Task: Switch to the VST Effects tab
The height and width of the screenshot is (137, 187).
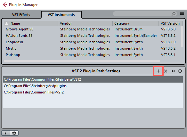Action: [x=21, y=15]
